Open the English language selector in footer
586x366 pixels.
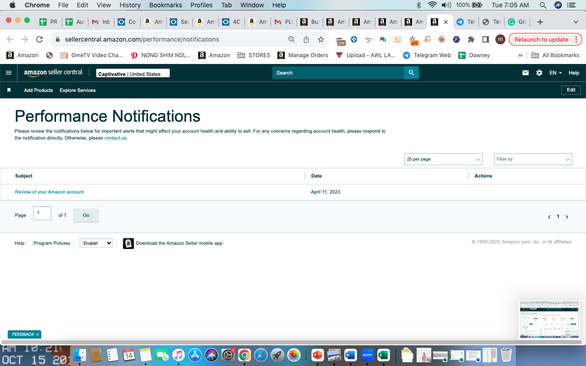click(96, 243)
